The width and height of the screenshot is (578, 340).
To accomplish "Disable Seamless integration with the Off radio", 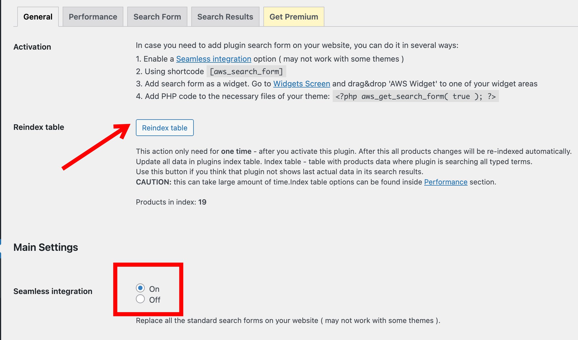I will tap(140, 299).
